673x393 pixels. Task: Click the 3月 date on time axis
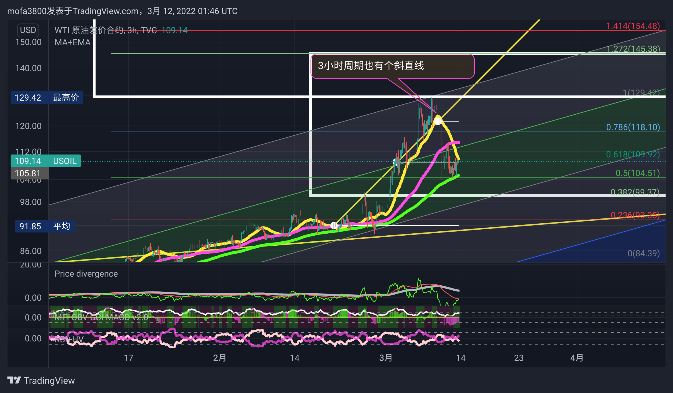(x=386, y=358)
